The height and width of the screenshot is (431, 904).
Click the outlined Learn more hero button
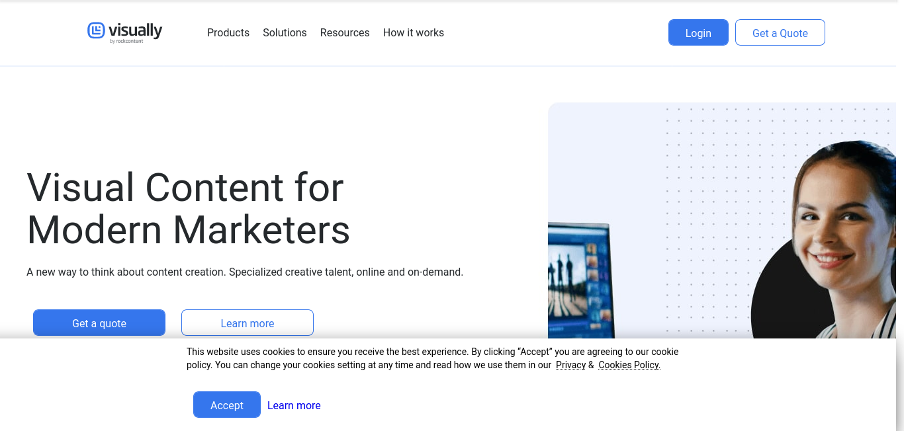coord(247,323)
